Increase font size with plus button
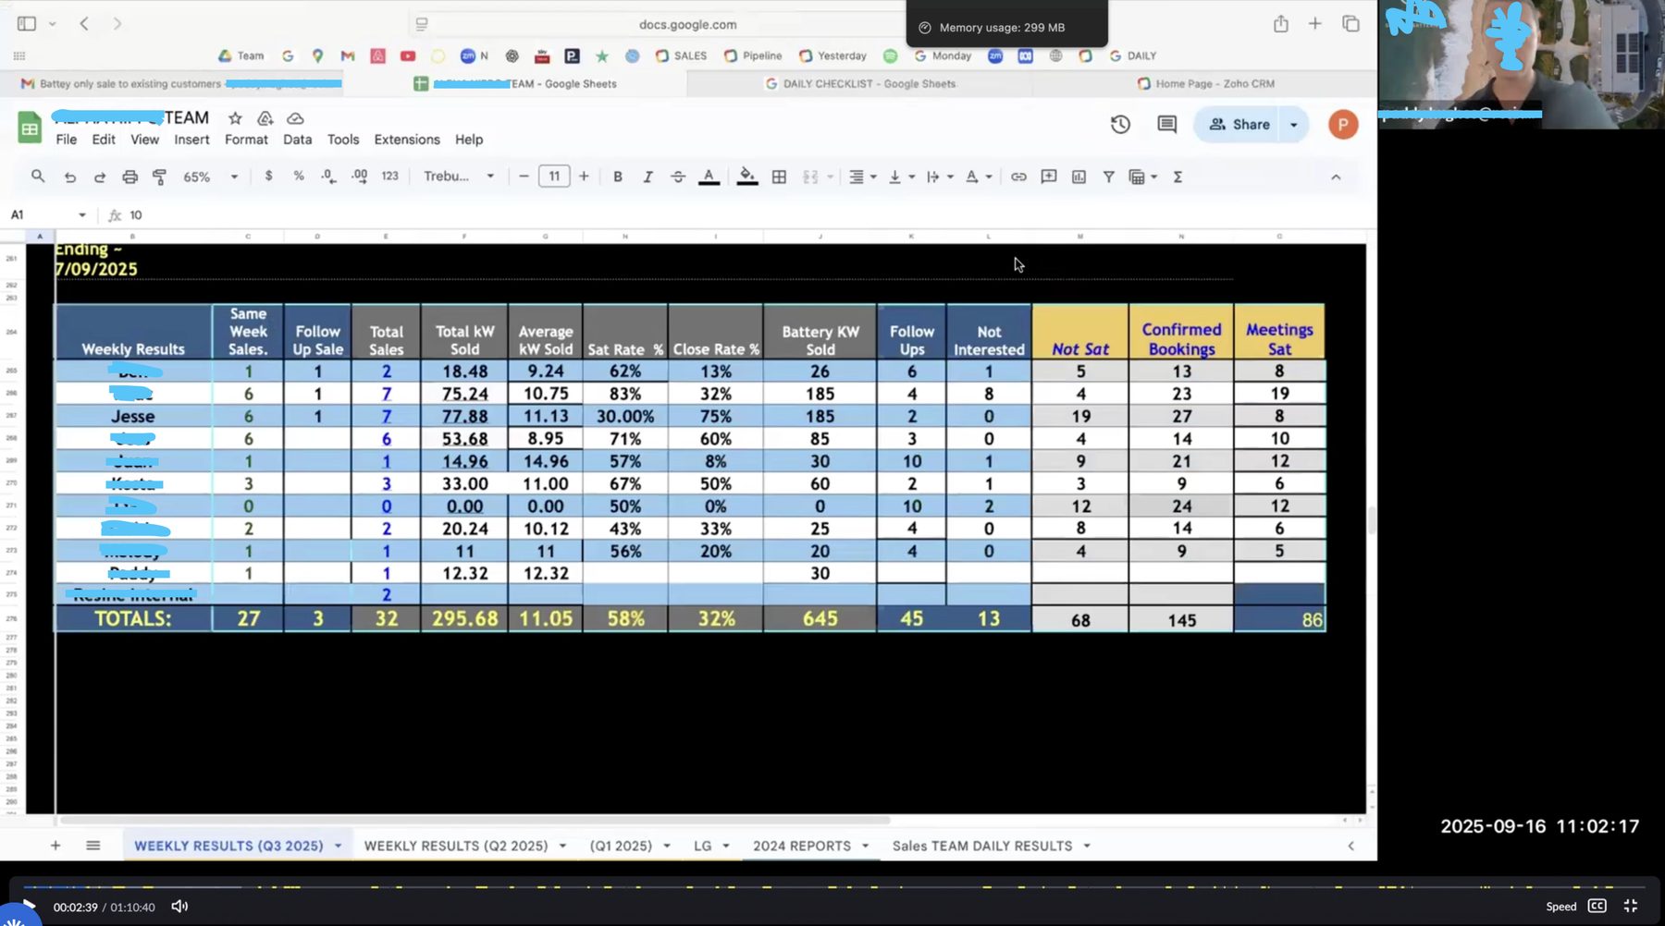 584,177
